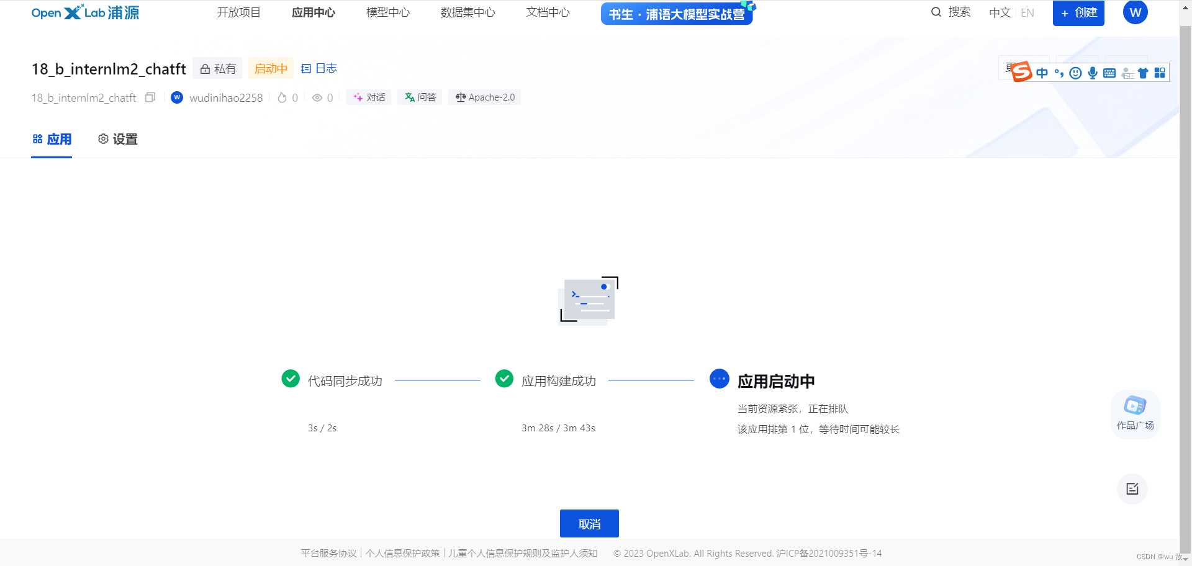1192x566 pixels.
Task: Go to 应用中心 in the top navigation
Action: [x=314, y=12]
